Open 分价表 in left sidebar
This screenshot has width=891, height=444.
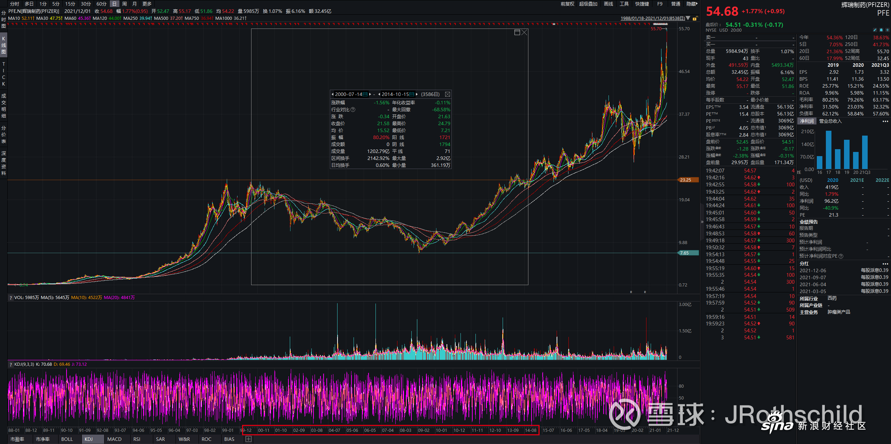coord(3,135)
